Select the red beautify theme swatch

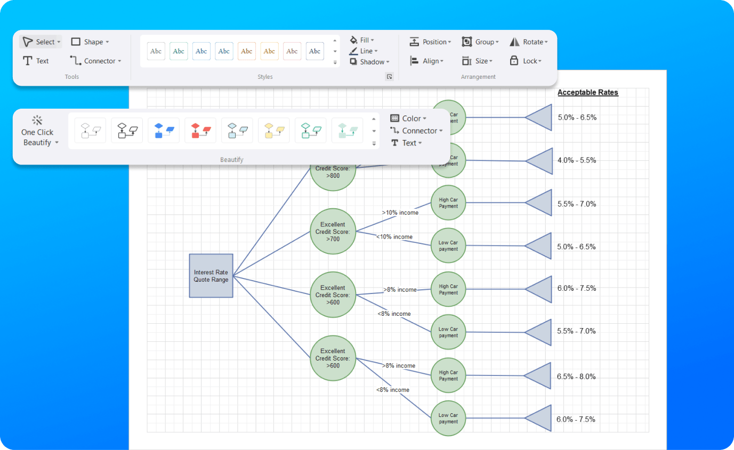click(200, 130)
